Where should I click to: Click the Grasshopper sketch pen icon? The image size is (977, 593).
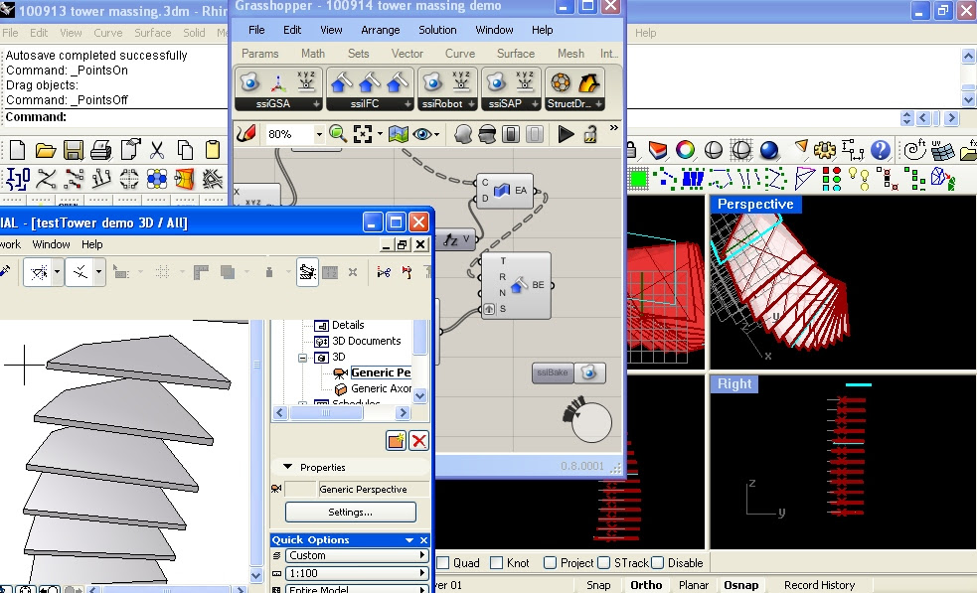point(246,133)
